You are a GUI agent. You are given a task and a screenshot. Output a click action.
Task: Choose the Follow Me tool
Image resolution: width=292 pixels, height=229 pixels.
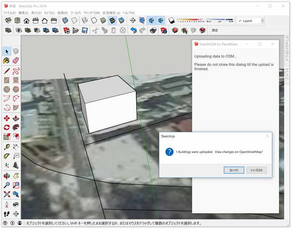16,127
